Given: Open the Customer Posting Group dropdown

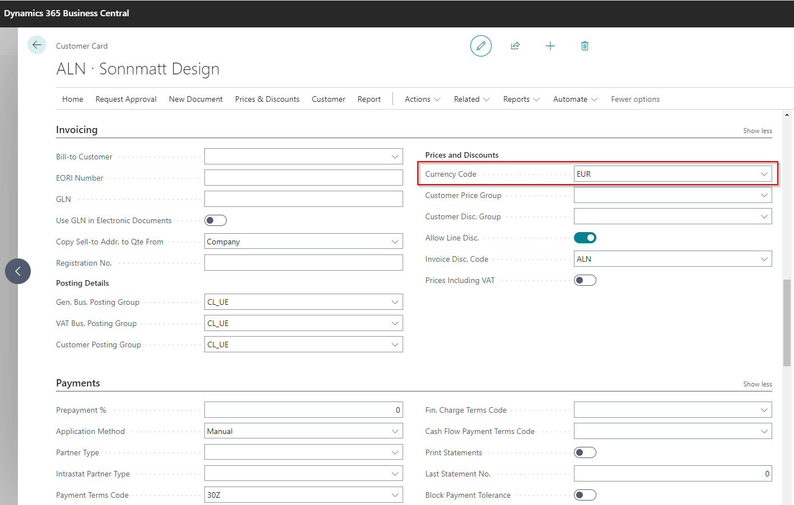Looking at the screenshot, I should (395, 344).
